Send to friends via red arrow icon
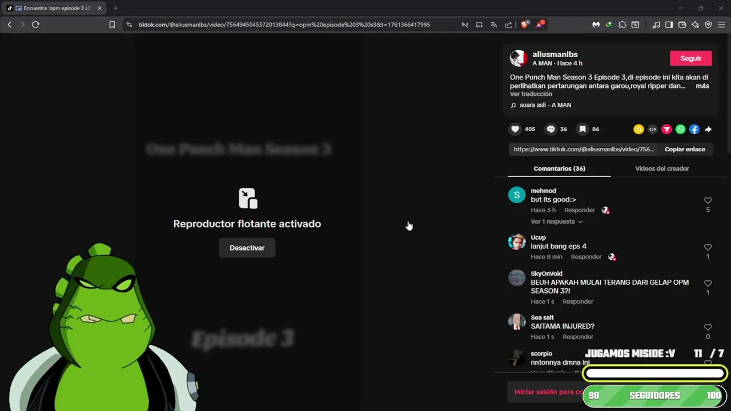 pos(666,130)
